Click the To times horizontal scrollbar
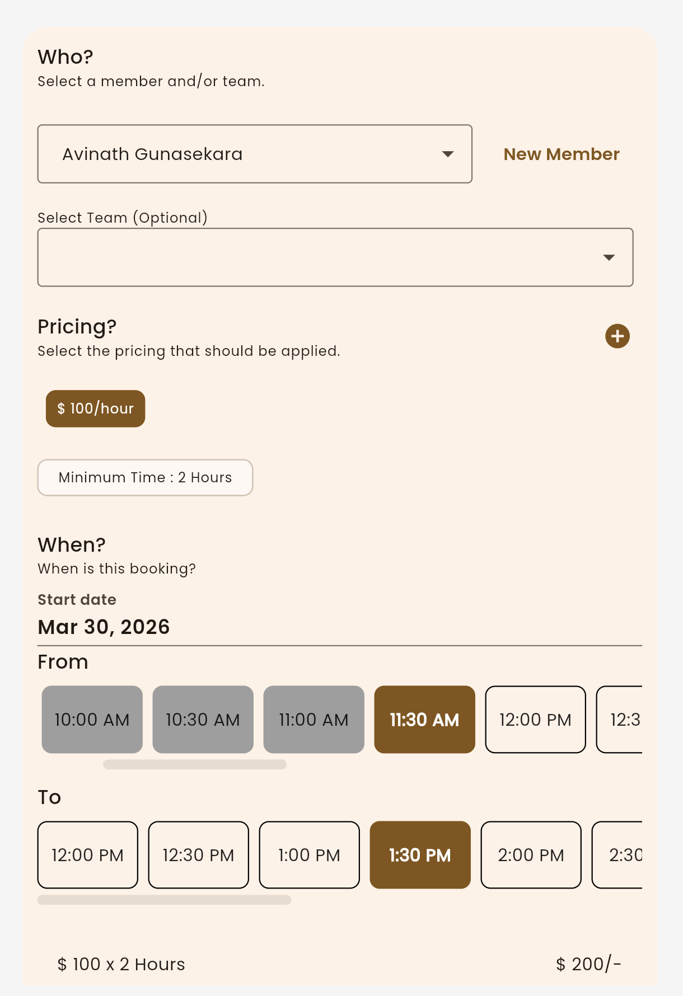The width and height of the screenshot is (683, 996). pos(164,900)
